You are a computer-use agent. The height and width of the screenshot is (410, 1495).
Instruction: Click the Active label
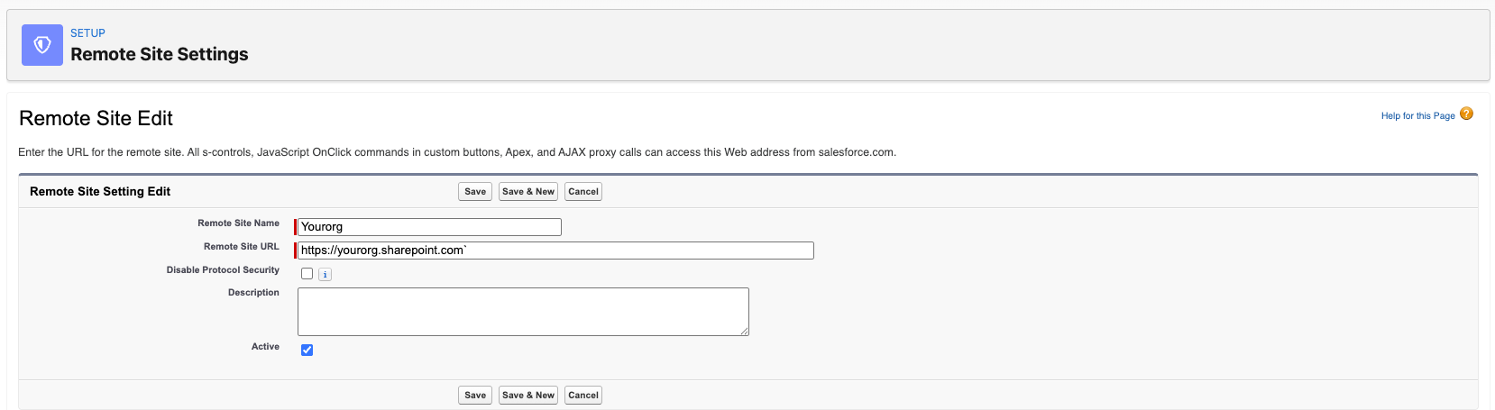265,347
